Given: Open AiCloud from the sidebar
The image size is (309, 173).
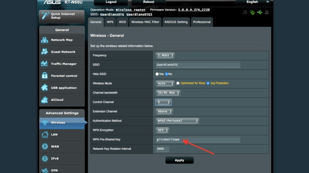Looking at the screenshot, I should click(x=62, y=100).
